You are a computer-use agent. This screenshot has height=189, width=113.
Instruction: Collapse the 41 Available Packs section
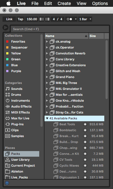point(47,118)
